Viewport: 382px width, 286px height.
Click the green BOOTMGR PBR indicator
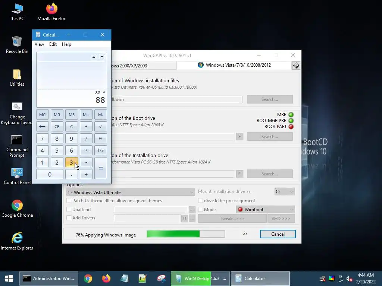[x=291, y=120]
